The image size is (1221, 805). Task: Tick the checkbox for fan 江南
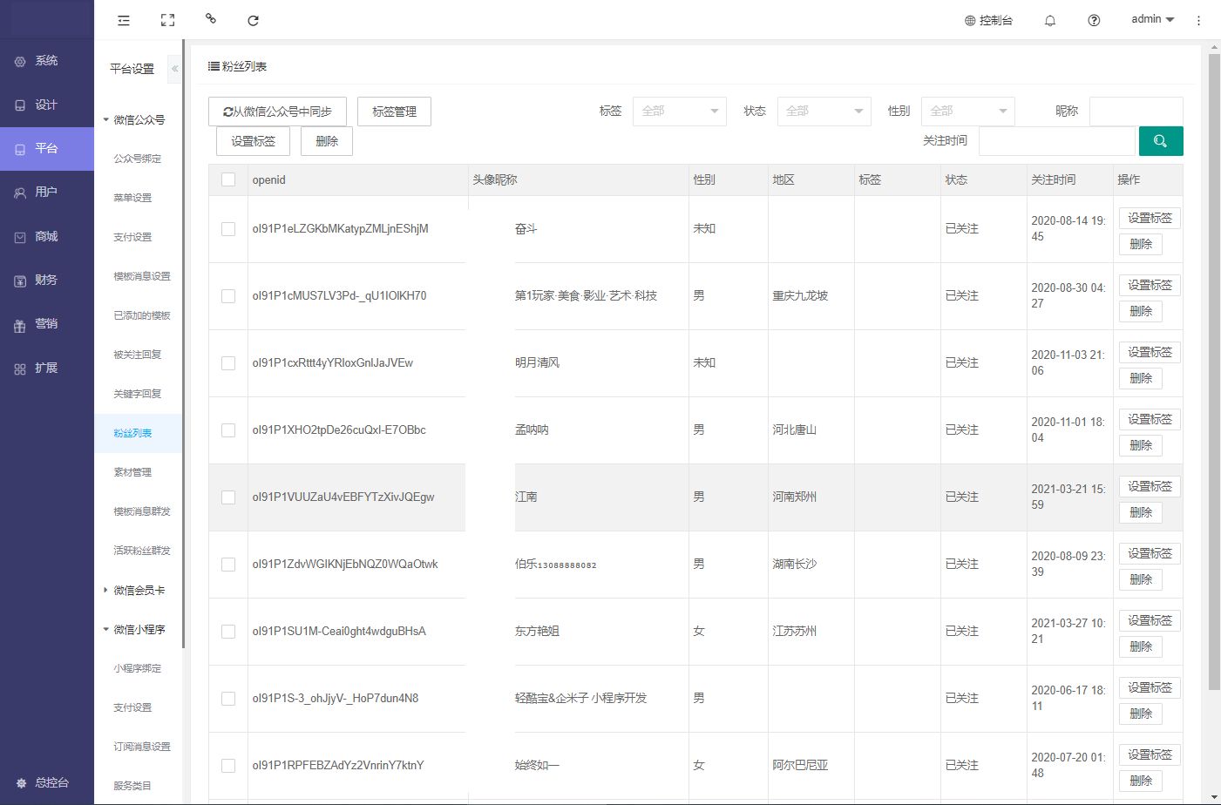click(x=228, y=497)
